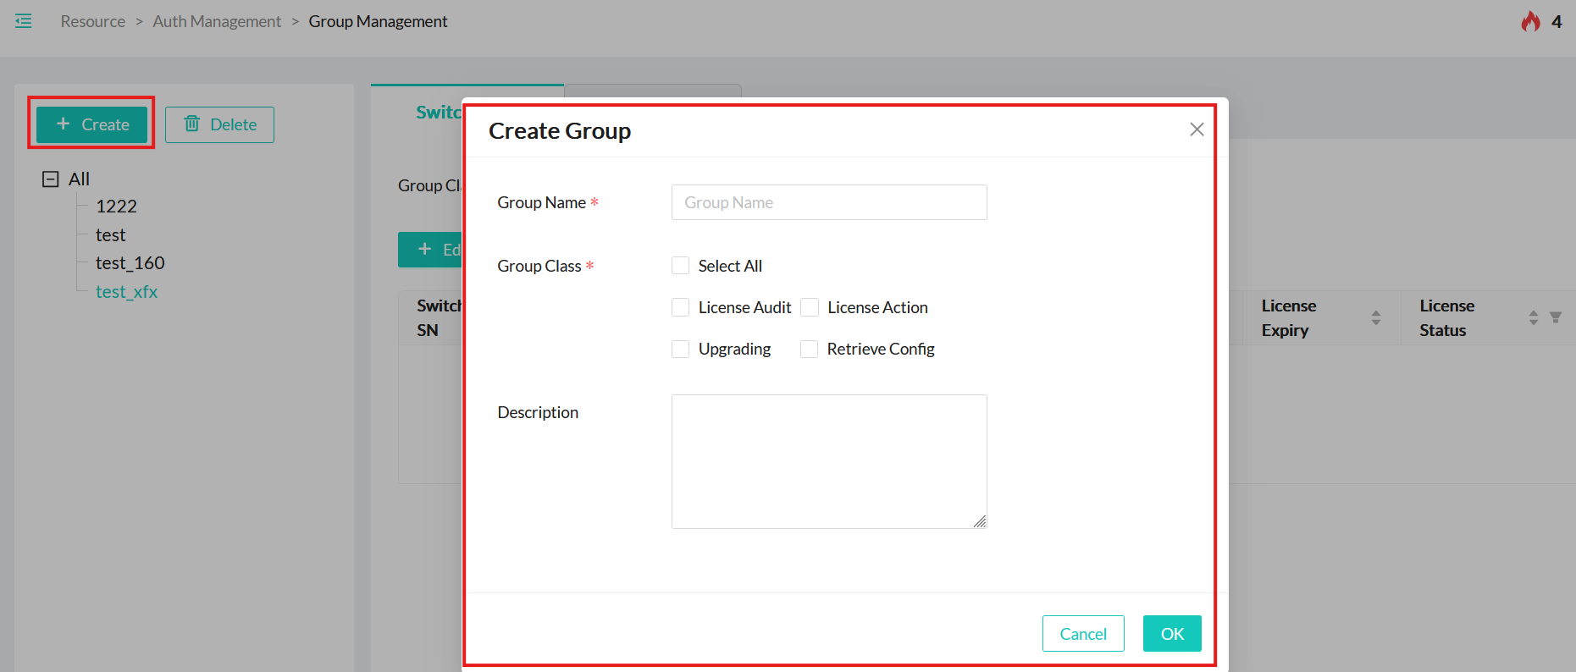Sort by License Expiry column arrows
The height and width of the screenshot is (672, 1576).
coord(1375,317)
